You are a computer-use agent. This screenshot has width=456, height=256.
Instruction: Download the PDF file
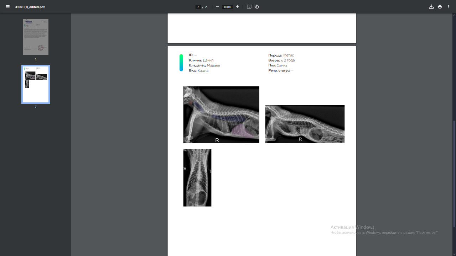click(x=431, y=7)
